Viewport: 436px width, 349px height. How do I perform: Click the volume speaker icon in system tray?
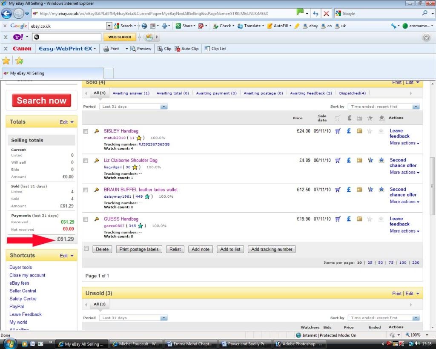point(417,344)
